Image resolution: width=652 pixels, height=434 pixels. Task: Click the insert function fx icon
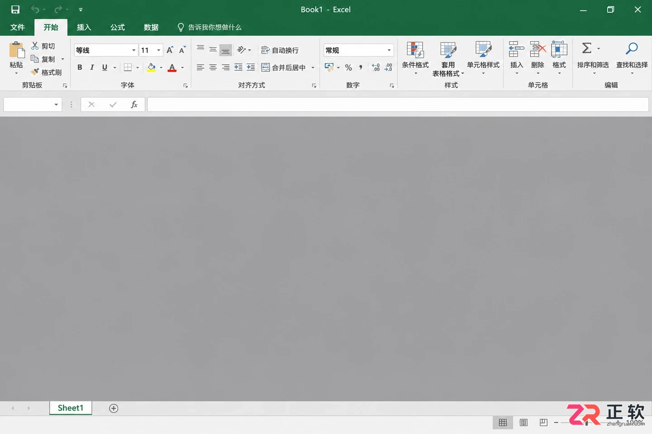[x=134, y=104]
